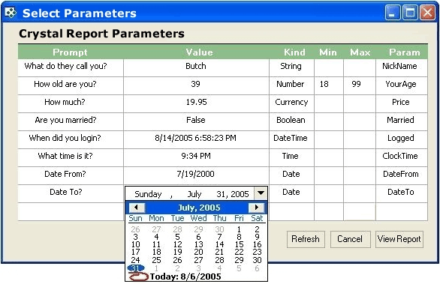440x284 pixels.
Task: Select 'Are you married?' prompt cell
Action: [71, 121]
